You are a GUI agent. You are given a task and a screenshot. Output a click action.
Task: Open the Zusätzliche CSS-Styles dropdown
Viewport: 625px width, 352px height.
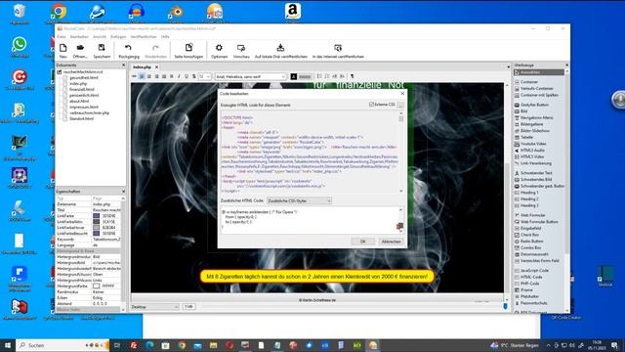[x=299, y=200]
